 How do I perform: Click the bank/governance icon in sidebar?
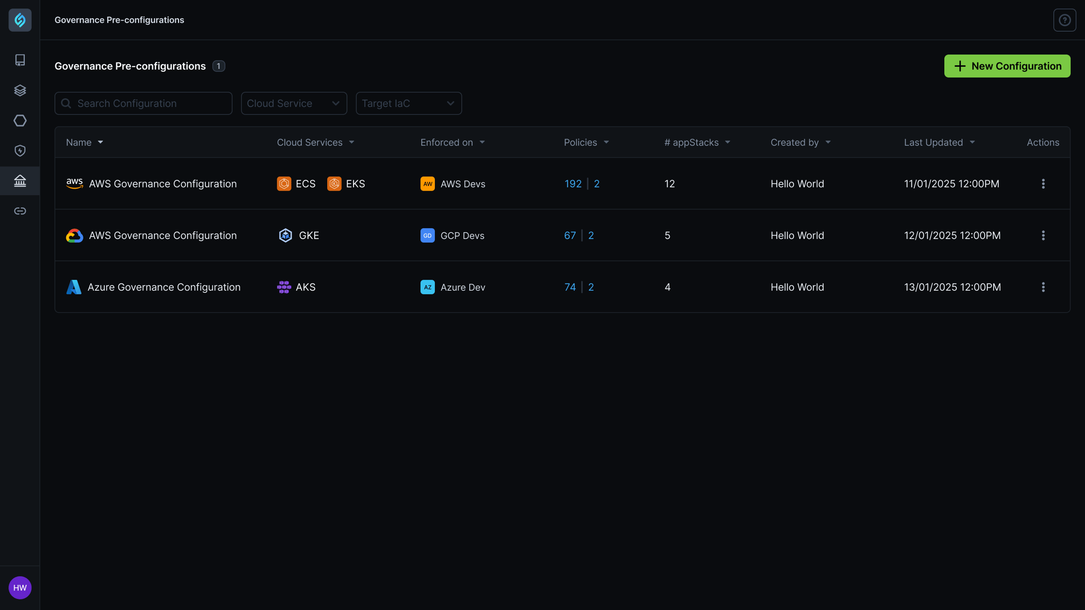coord(20,180)
